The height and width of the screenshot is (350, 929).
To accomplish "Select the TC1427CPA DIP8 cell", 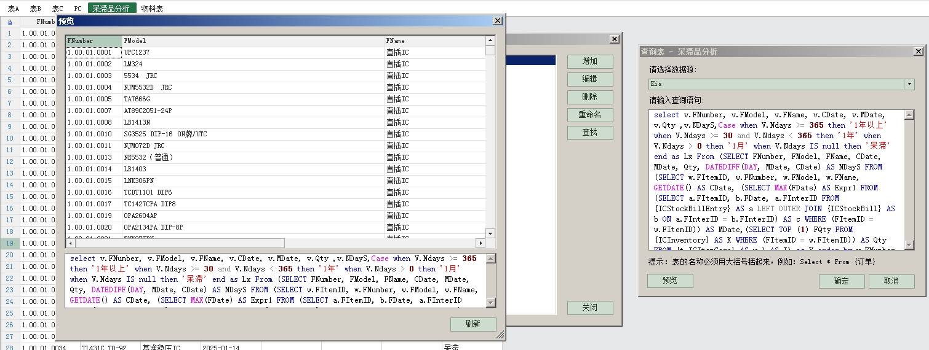I will pos(253,204).
